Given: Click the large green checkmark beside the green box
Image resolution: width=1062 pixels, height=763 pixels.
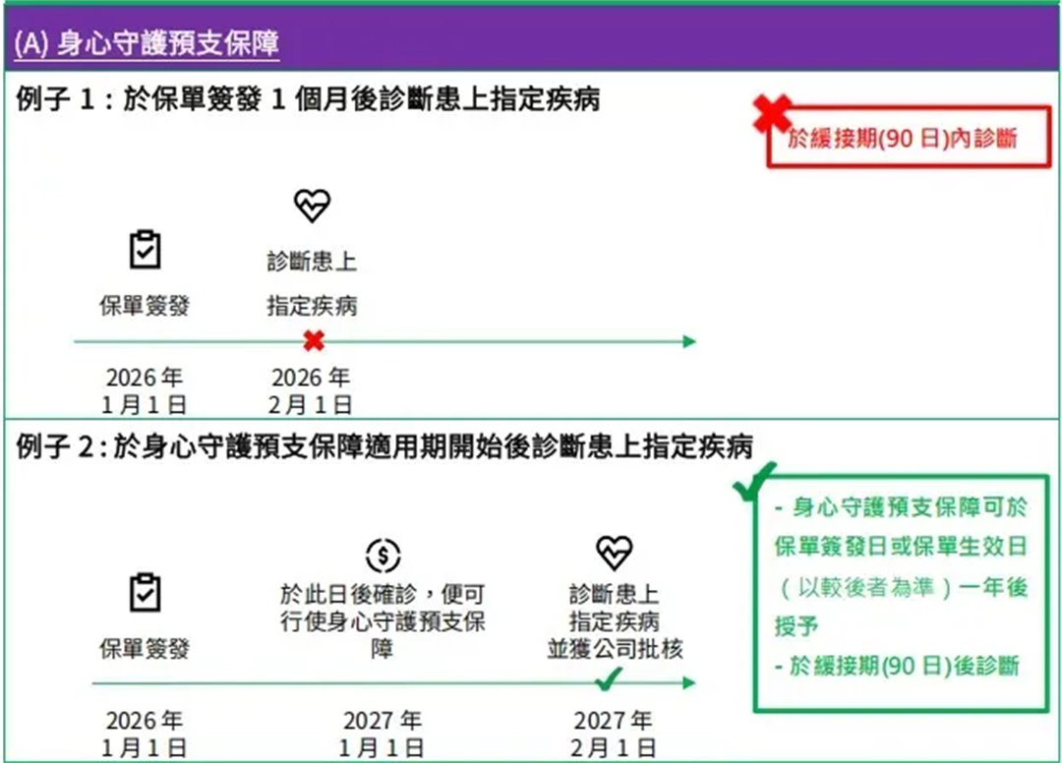Looking at the screenshot, I should pos(754,482).
